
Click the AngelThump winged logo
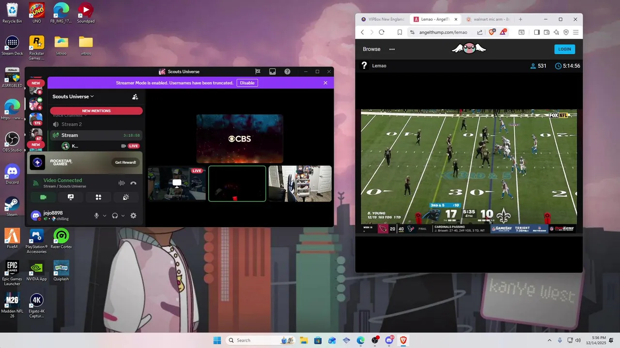click(x=469, y=48)
